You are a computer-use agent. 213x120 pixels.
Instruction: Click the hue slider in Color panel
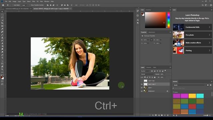169,20
